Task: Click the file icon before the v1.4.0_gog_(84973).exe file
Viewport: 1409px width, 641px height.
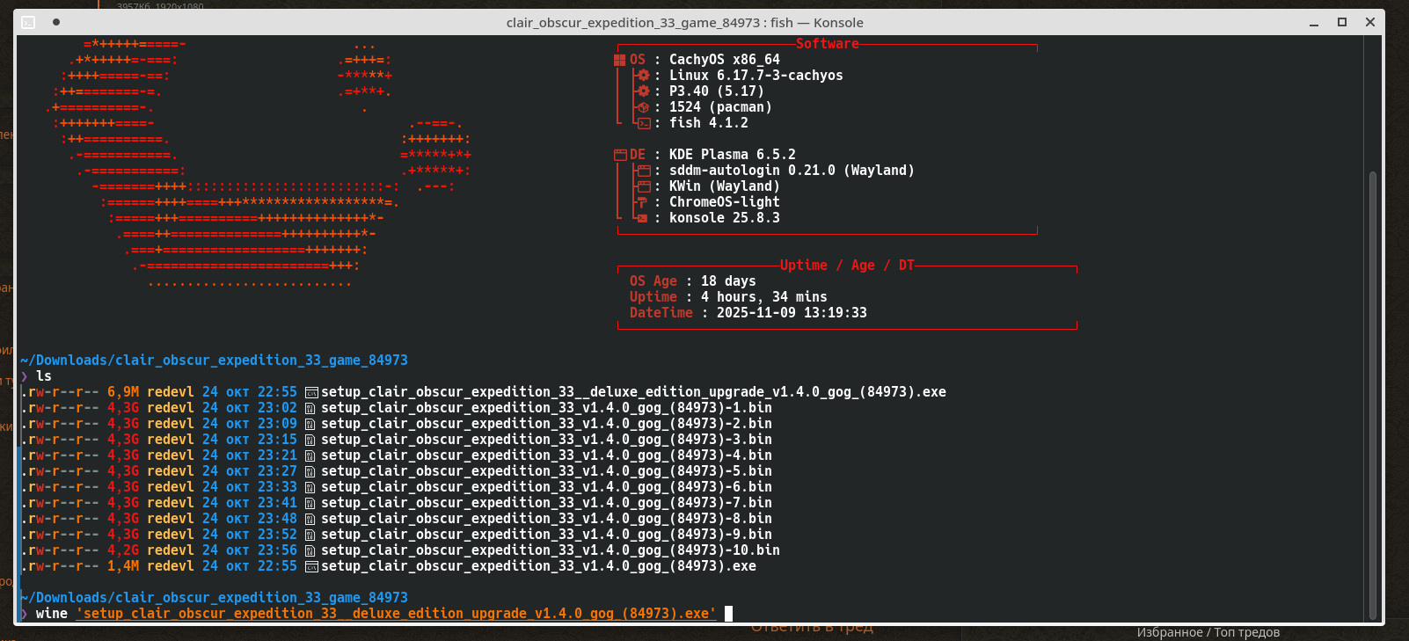Action: (x=311, y=566)
